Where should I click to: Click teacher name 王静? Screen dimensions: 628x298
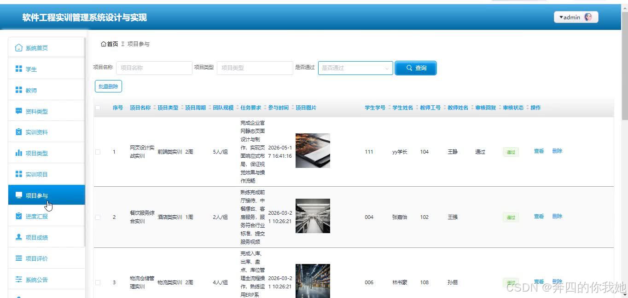[x=453, y=152]
